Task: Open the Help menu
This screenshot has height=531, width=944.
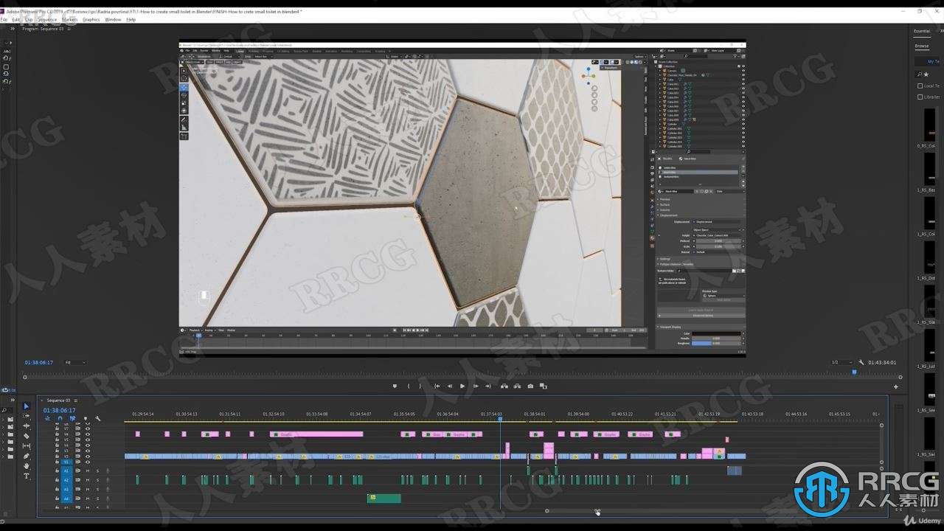Action: tap(131, 19)
